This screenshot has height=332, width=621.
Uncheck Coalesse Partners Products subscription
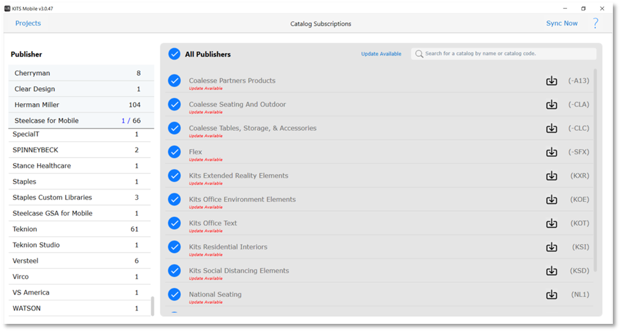tap(174, 81)
